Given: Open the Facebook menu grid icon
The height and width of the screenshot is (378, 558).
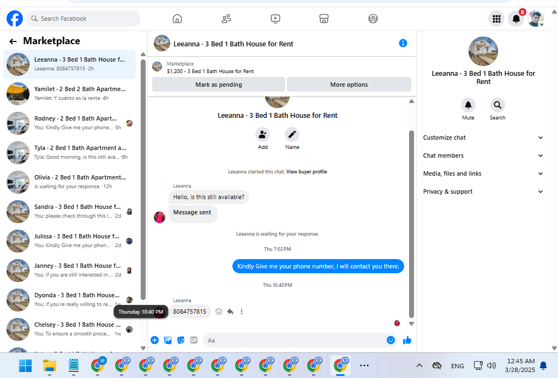Looking at the screenshot, I should [496, 19].
